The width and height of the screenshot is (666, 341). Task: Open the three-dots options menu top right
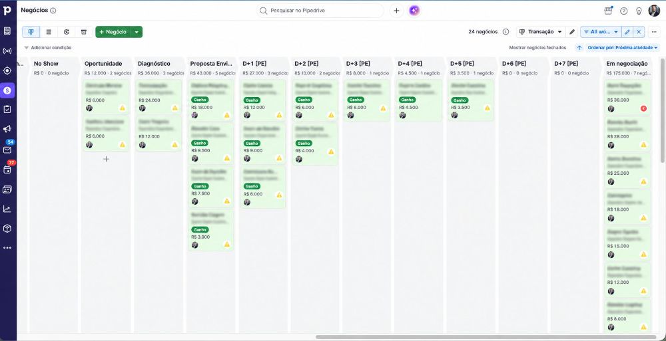point(654,32)
